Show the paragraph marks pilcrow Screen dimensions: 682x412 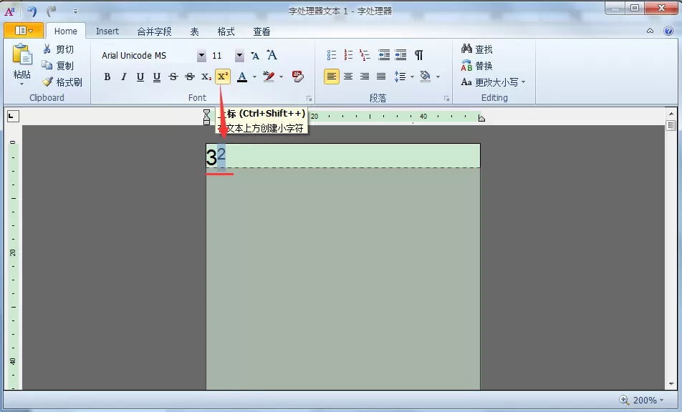pyautogui.click(x=418, y=55)
